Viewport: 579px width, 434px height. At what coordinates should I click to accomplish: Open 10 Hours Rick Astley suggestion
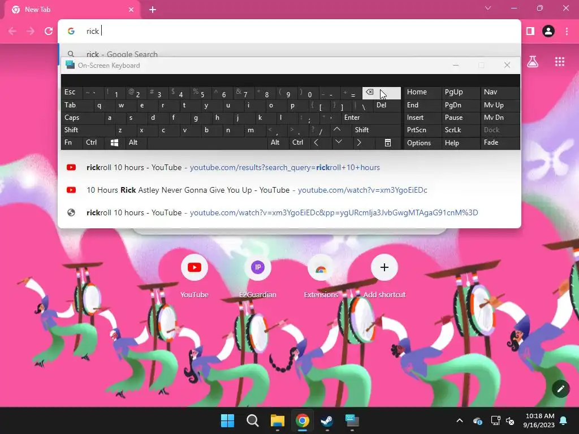click(289, 190)
